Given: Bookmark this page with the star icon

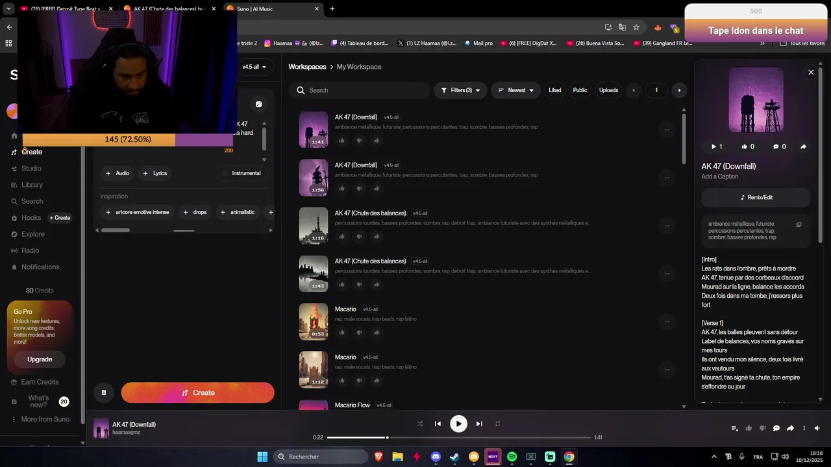Looking at the screenshot, I should (x=636, y=27).
